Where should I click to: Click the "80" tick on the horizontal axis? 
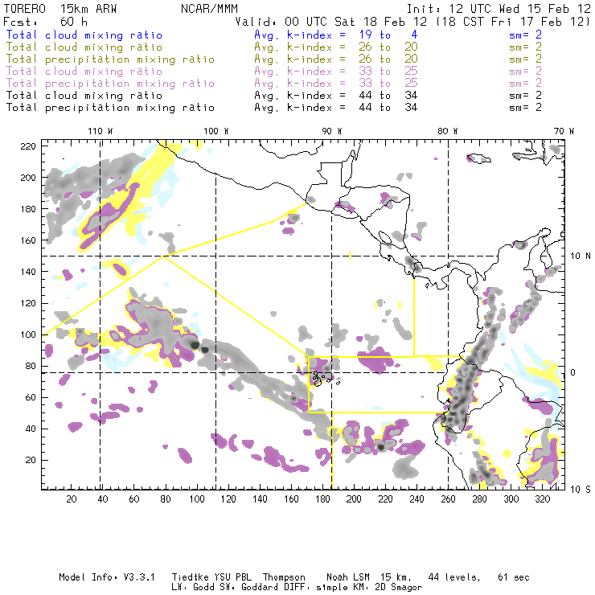click(x=166, y=499)
